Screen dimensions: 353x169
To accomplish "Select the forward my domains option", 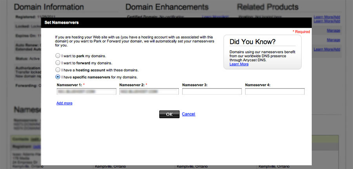I will [58, 63].
